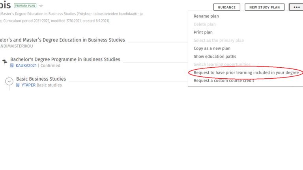303x170 pixels.
Task: Choose Show education paths option
Action: pyautogui.click(x=215, y=57)
